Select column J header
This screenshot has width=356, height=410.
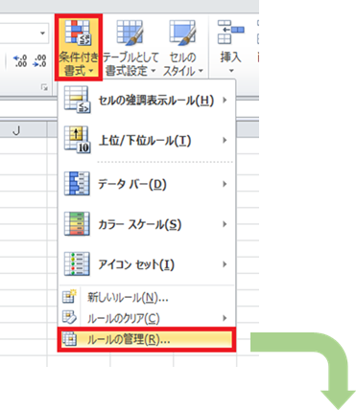pos(17,130)
